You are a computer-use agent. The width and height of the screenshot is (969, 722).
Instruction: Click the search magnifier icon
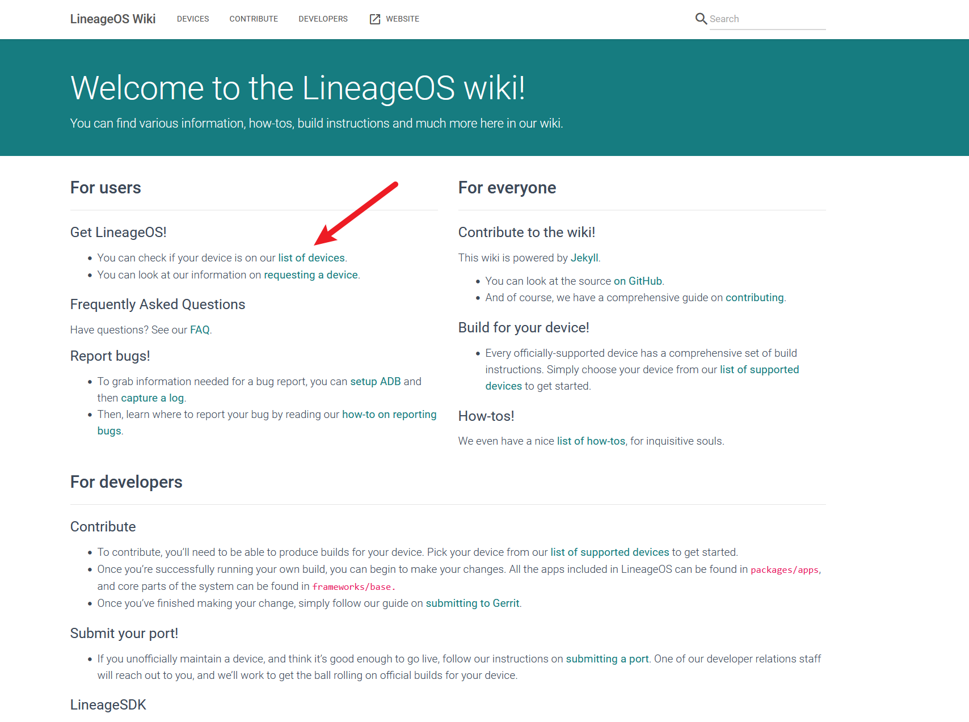click(701, 19)
